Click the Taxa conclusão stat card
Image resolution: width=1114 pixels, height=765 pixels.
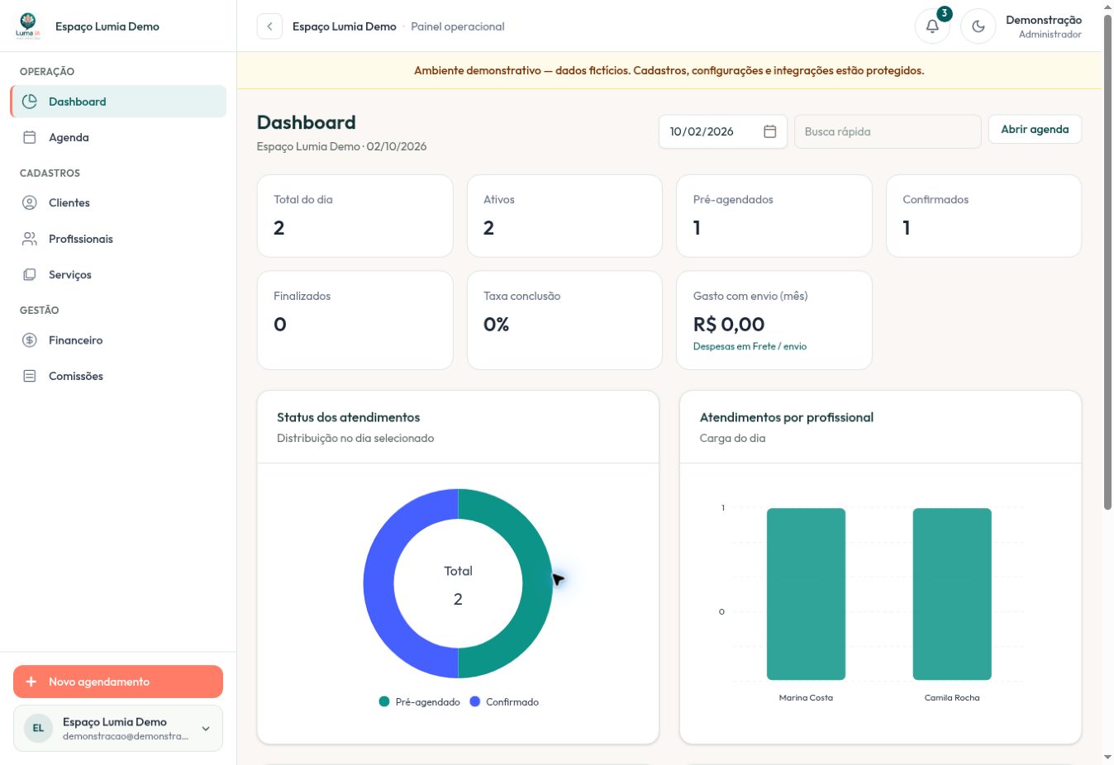pyautogui.click(x=564, y=321)
